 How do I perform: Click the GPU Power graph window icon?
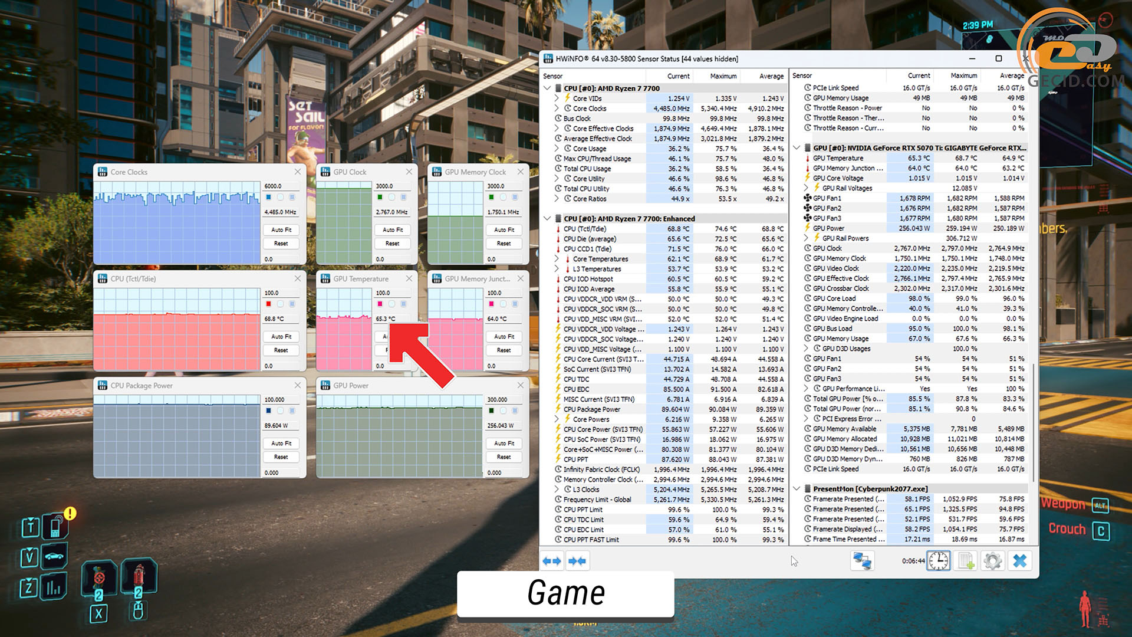click(x=325, y=385)
